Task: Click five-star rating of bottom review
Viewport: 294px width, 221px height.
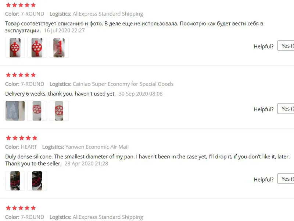Action: pyautogui.click(x=21, y=208)
